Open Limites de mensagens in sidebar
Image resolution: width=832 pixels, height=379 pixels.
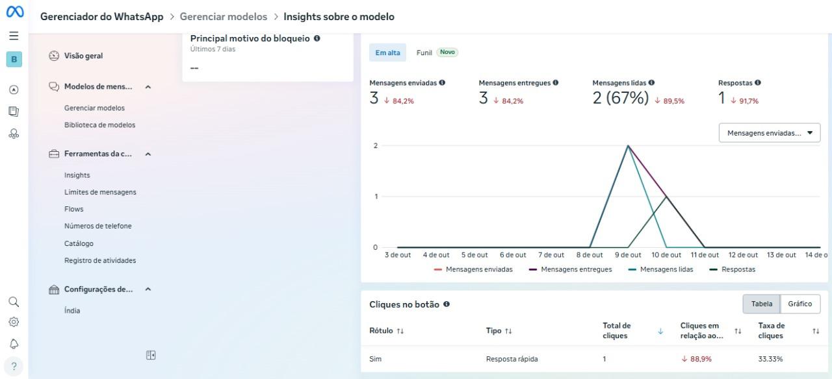[x=100, y=192]
